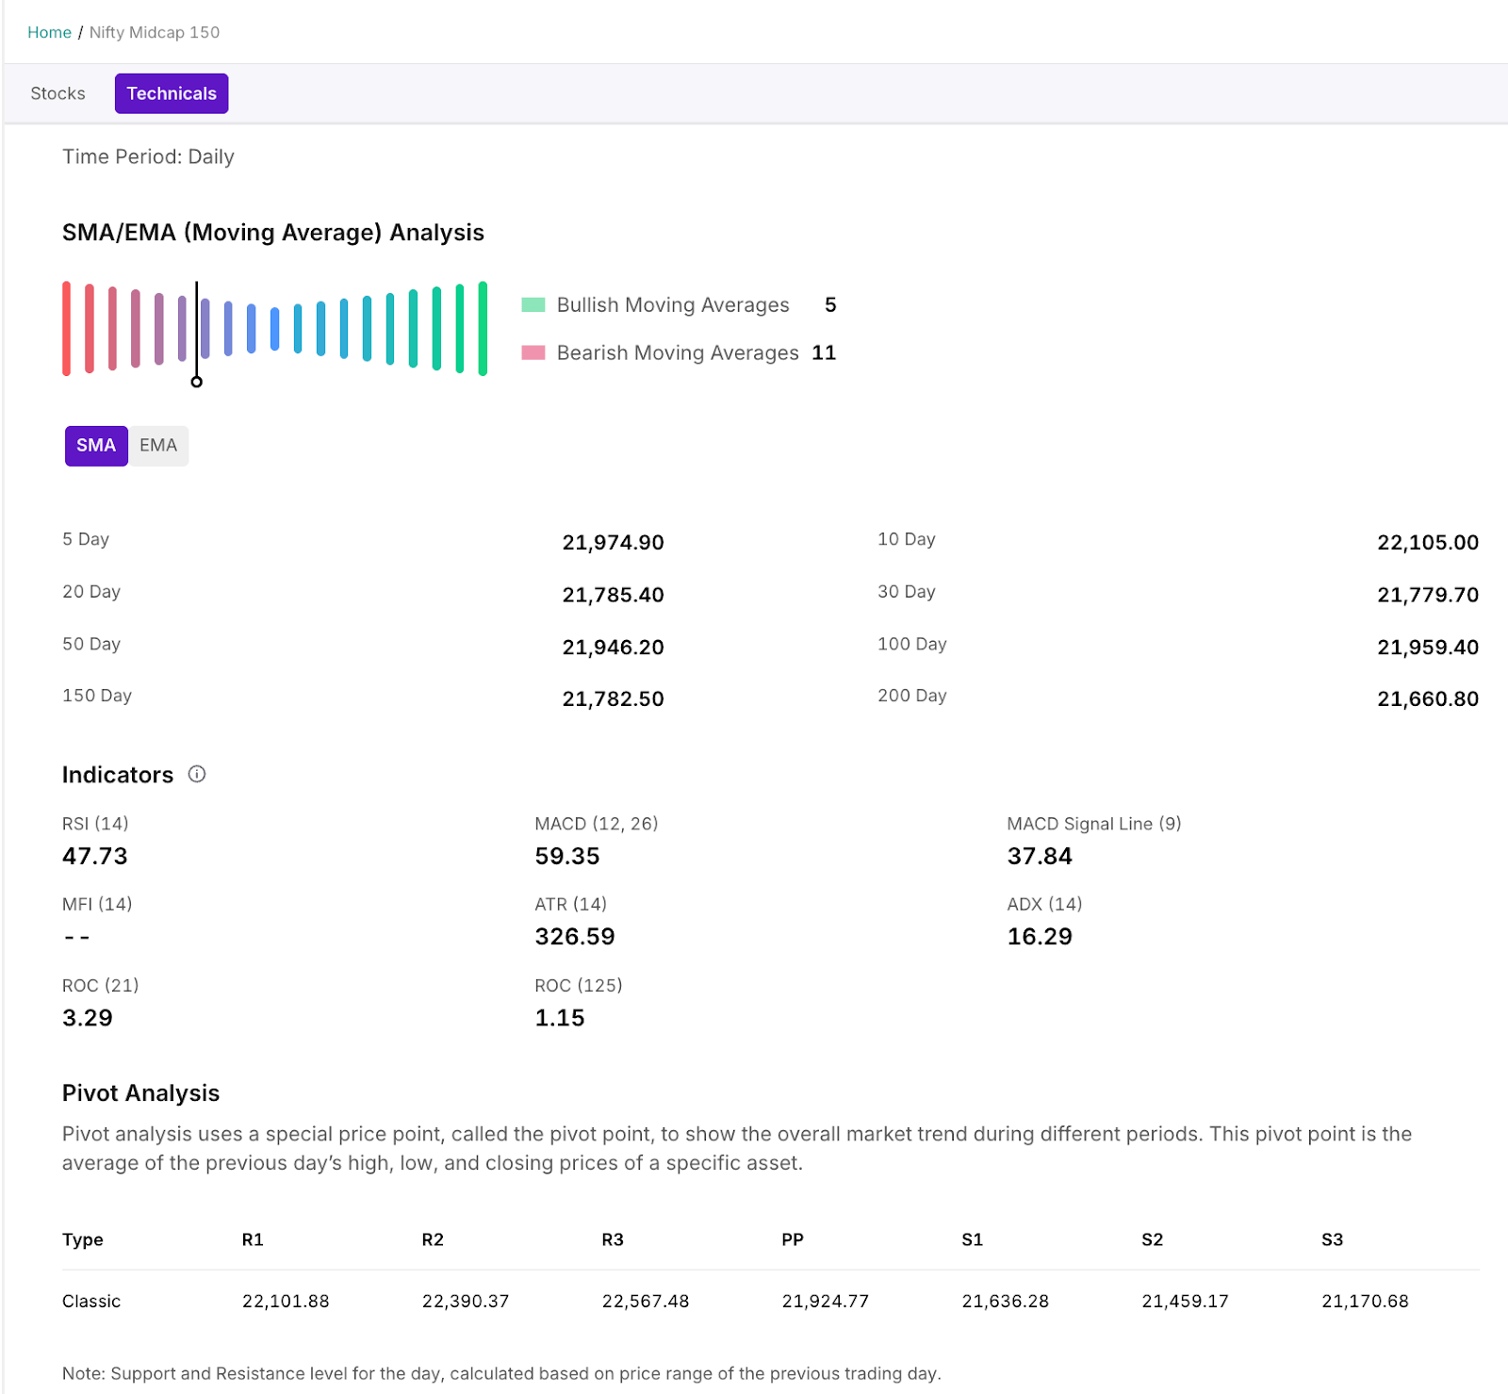Click the S3 pivot value 21,170.68

[1364, 1302]
